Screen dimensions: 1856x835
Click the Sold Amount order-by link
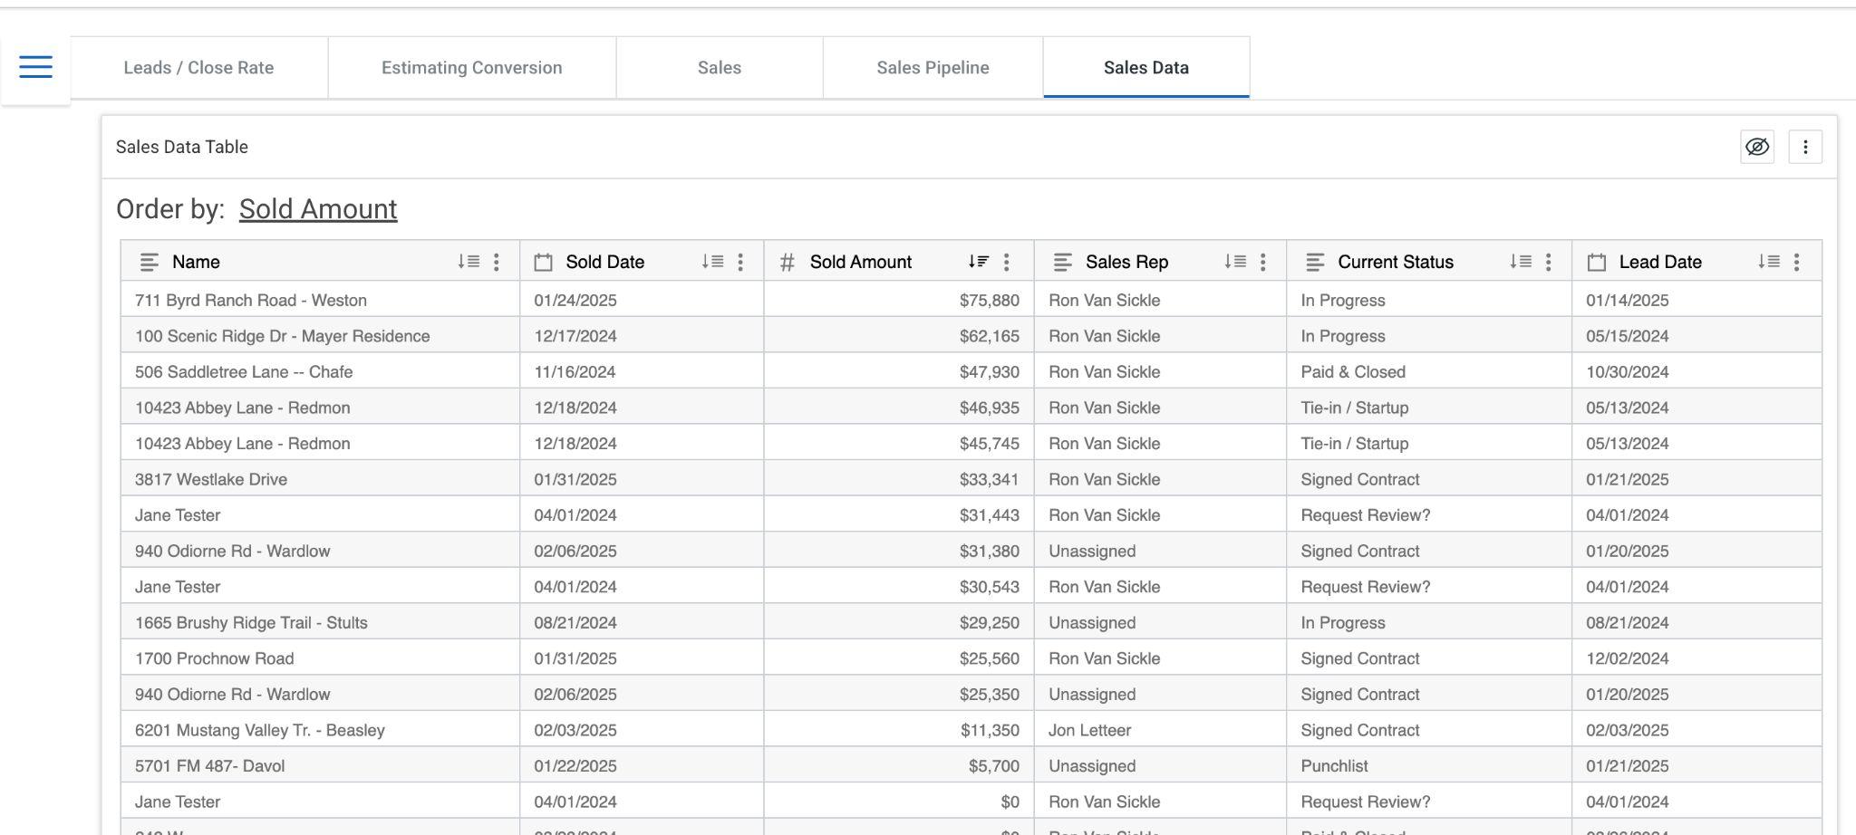coord(317,209)
